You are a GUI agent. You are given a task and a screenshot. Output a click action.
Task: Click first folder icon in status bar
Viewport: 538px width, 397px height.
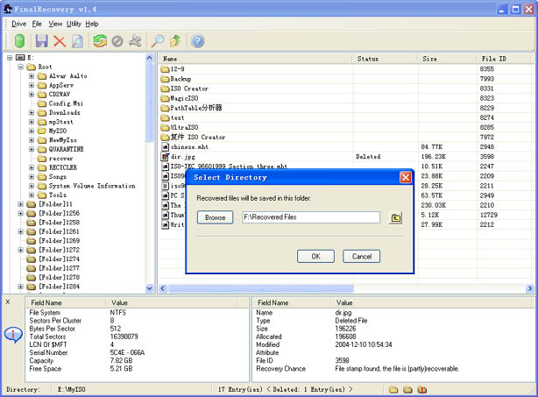pos(393,389)
